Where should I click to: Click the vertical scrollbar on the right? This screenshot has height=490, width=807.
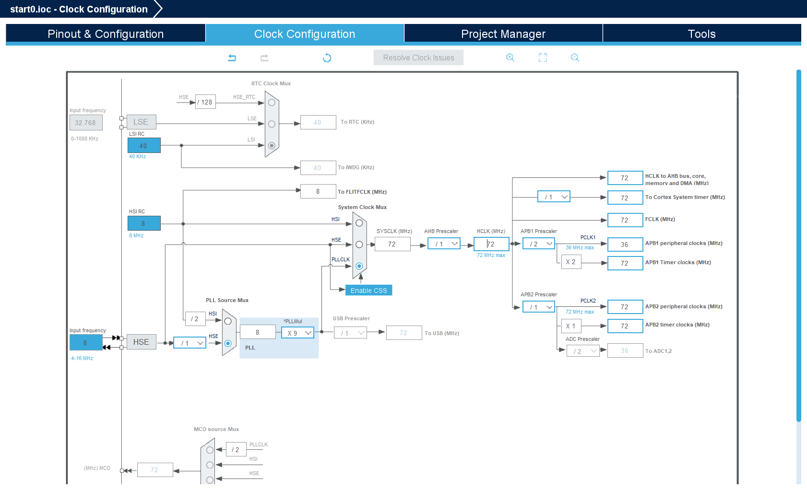[x=799, y=245]
